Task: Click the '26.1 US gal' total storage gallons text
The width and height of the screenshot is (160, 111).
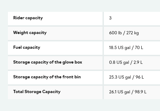Action: (119, 92)
